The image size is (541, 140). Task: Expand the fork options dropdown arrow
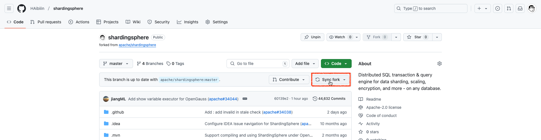(396, 37)
